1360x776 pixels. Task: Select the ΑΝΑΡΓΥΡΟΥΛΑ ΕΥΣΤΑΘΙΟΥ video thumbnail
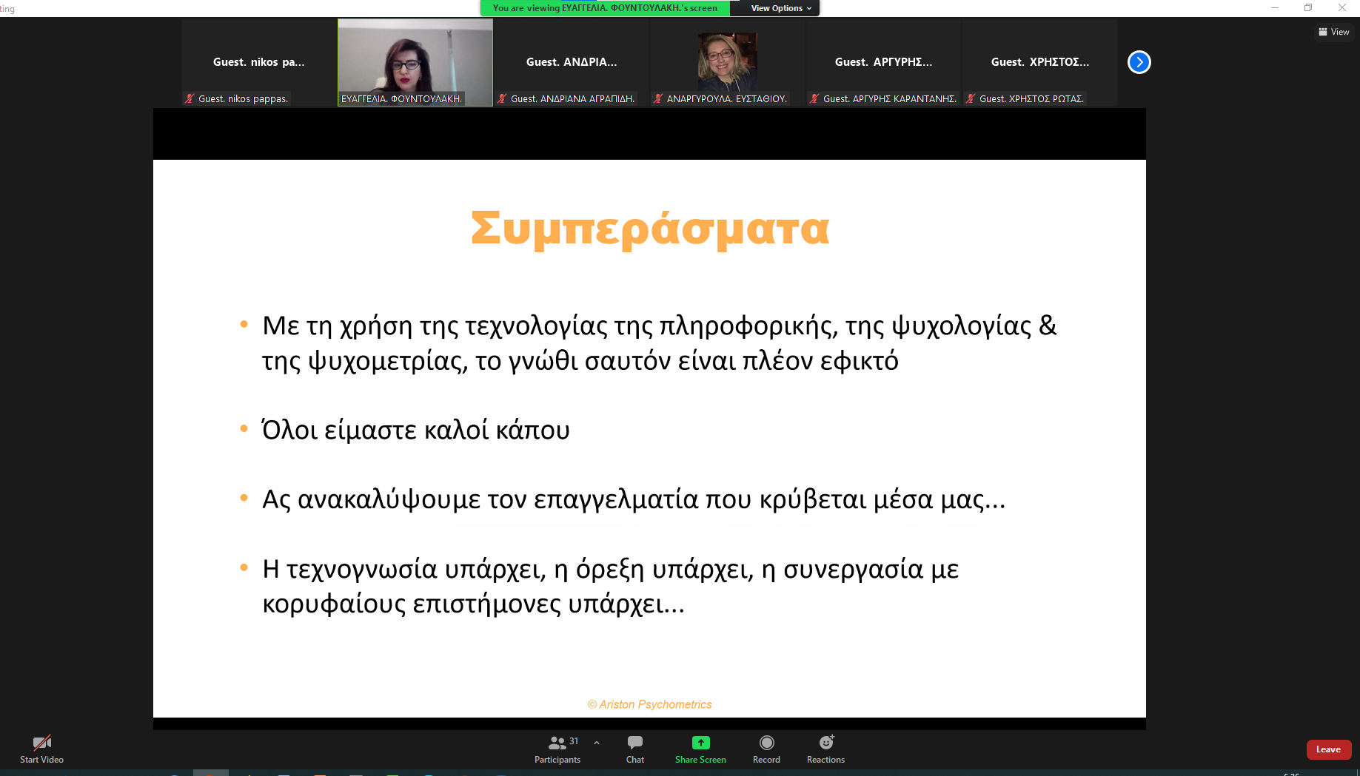[x=728, y=62]
